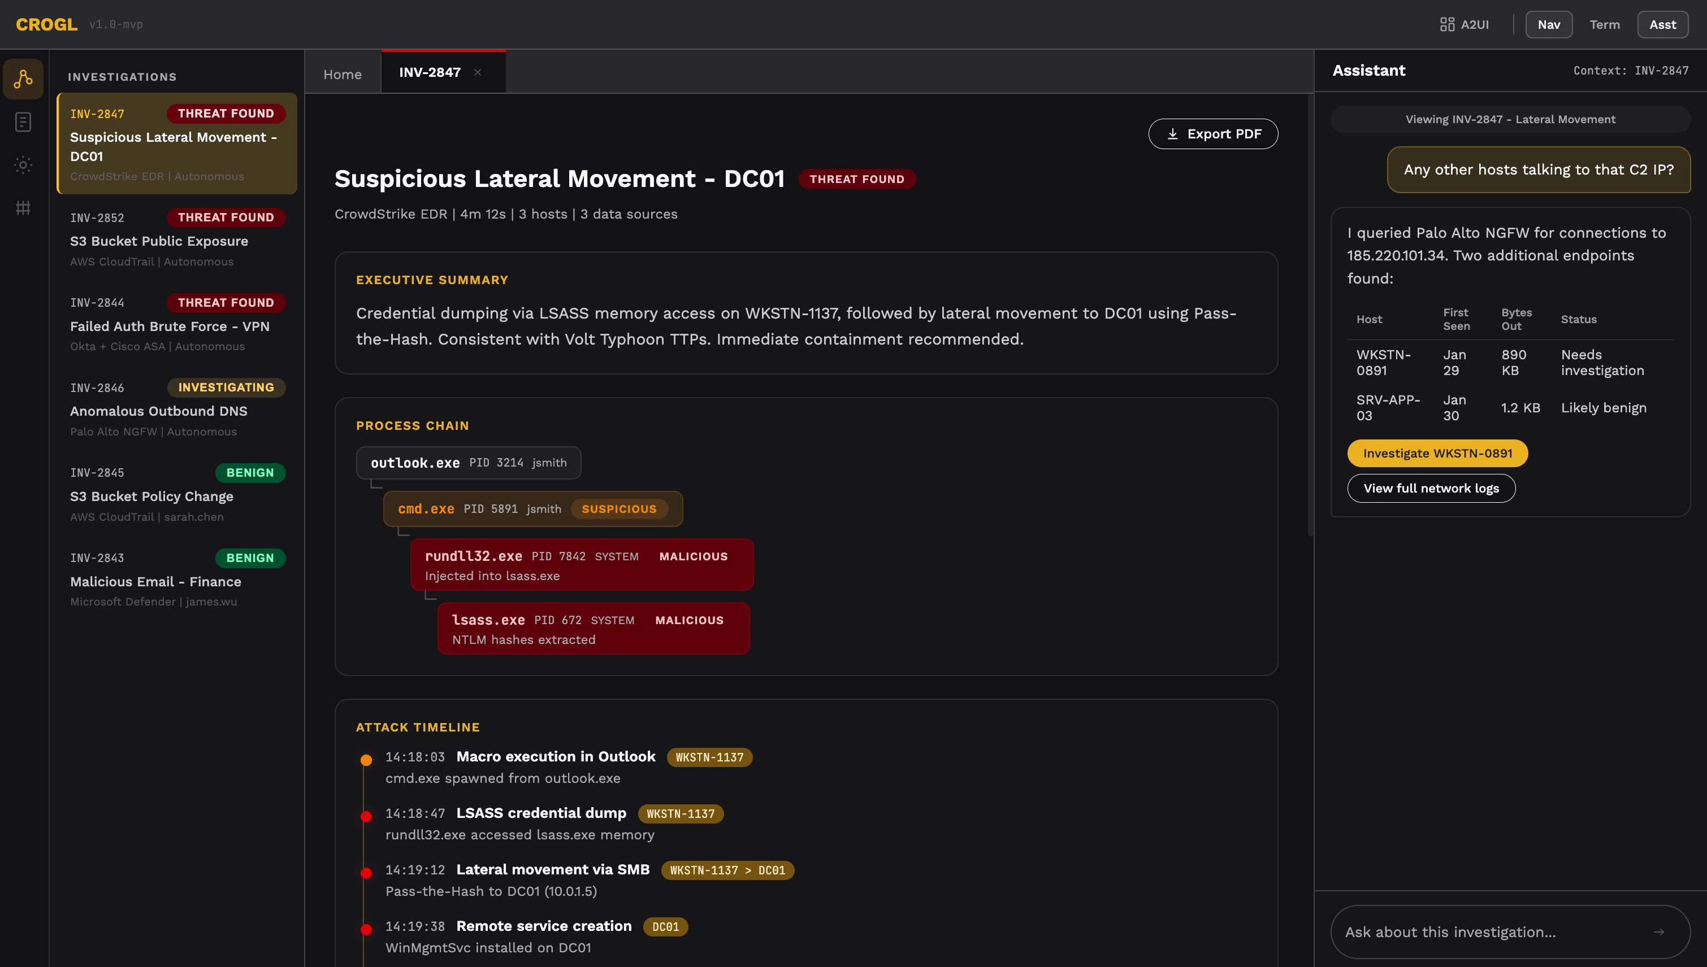Image resolution: width=1707 pixels, height=967 pixels.
Task: Toggle the Asst panel in the header
Action: point(1662,24)
